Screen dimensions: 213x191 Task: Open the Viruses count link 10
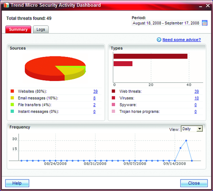[x=196, y=98]
